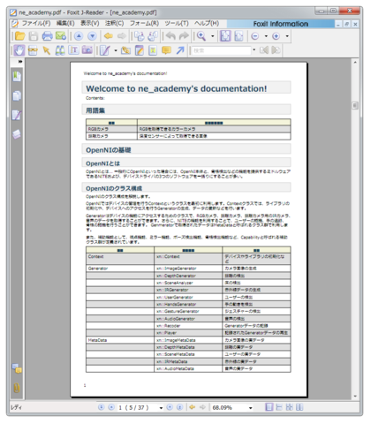371x424 pixels.
Task: Jump to the last page in the status bar
Action: 179,407
